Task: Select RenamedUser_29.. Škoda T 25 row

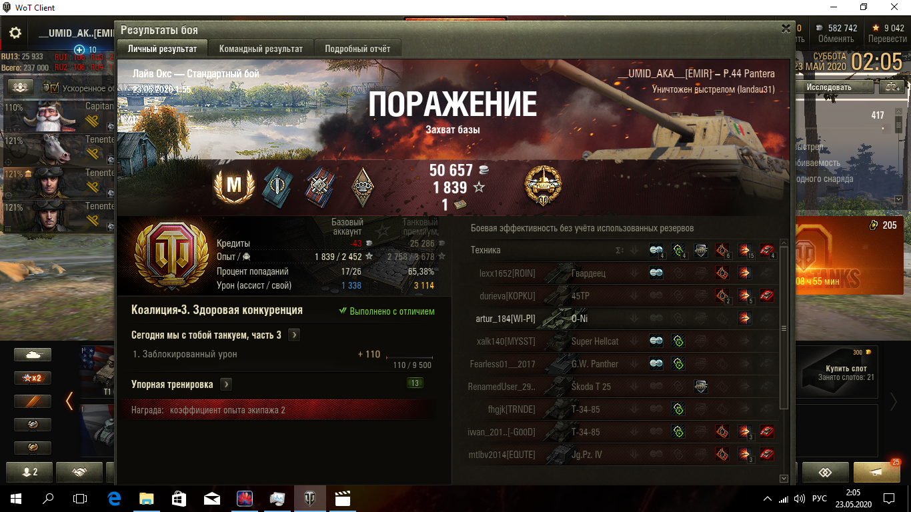Action: (x=622, y=387)
